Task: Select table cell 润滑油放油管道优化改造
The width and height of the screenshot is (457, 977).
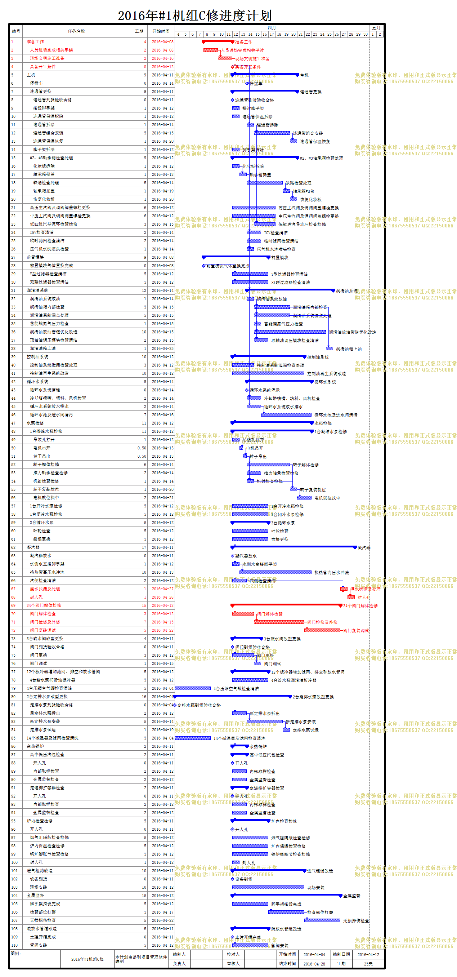Action: pos(53,332)
